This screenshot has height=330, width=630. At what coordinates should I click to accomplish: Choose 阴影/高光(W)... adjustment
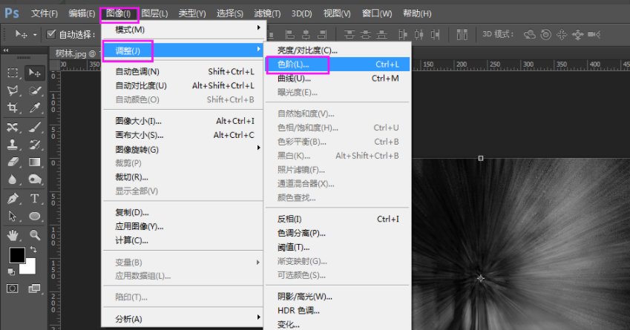338,297
